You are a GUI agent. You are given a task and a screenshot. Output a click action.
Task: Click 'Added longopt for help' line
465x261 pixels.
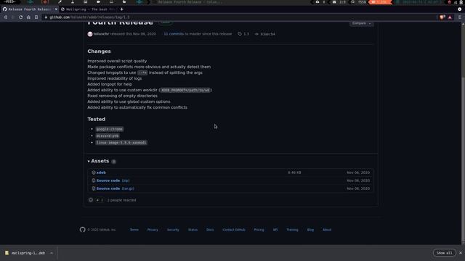click(110, 84)
